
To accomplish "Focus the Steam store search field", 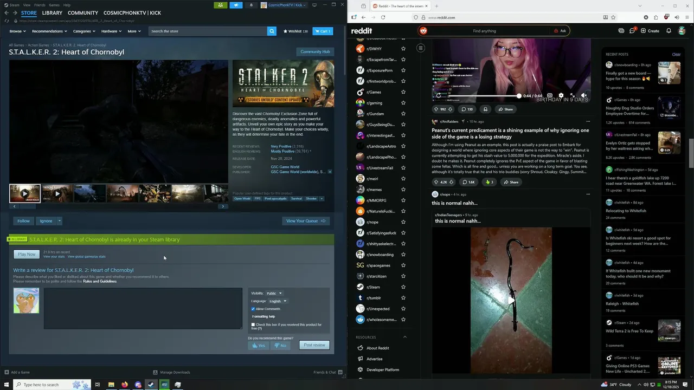I will [208, 31].
